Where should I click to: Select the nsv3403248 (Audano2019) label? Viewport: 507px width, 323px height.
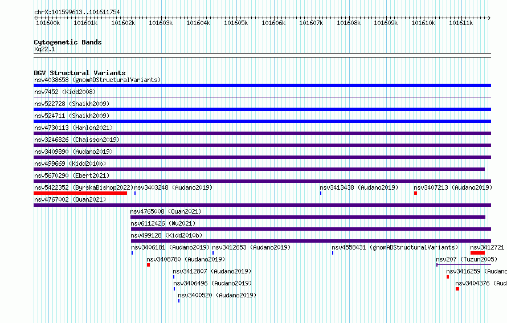(x=173, y=187)
